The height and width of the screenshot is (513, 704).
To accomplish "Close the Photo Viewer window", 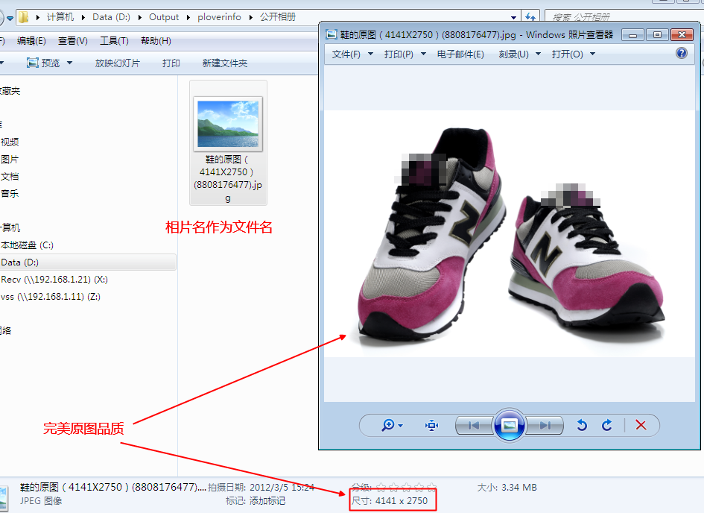I will click(x=682, y=34).
